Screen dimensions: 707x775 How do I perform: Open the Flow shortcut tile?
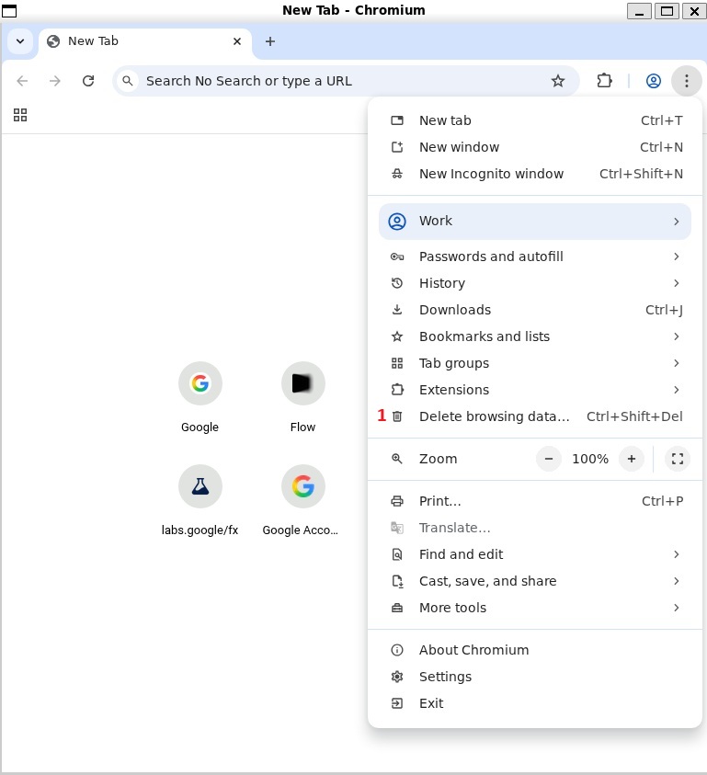click(x=302, y=383)
